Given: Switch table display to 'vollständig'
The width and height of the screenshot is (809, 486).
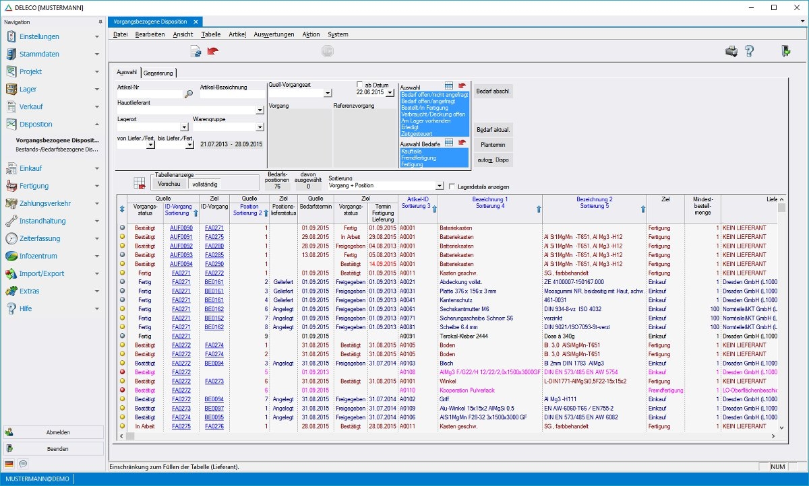Looking at the screenshot, I should coord(205,183).
